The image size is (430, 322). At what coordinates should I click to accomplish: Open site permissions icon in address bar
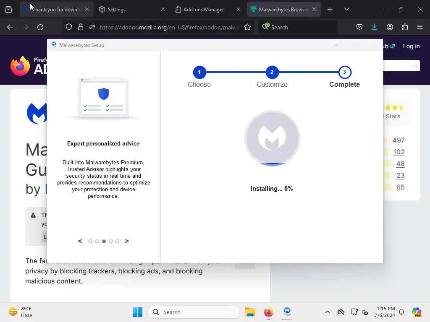(x=92, y=27)
